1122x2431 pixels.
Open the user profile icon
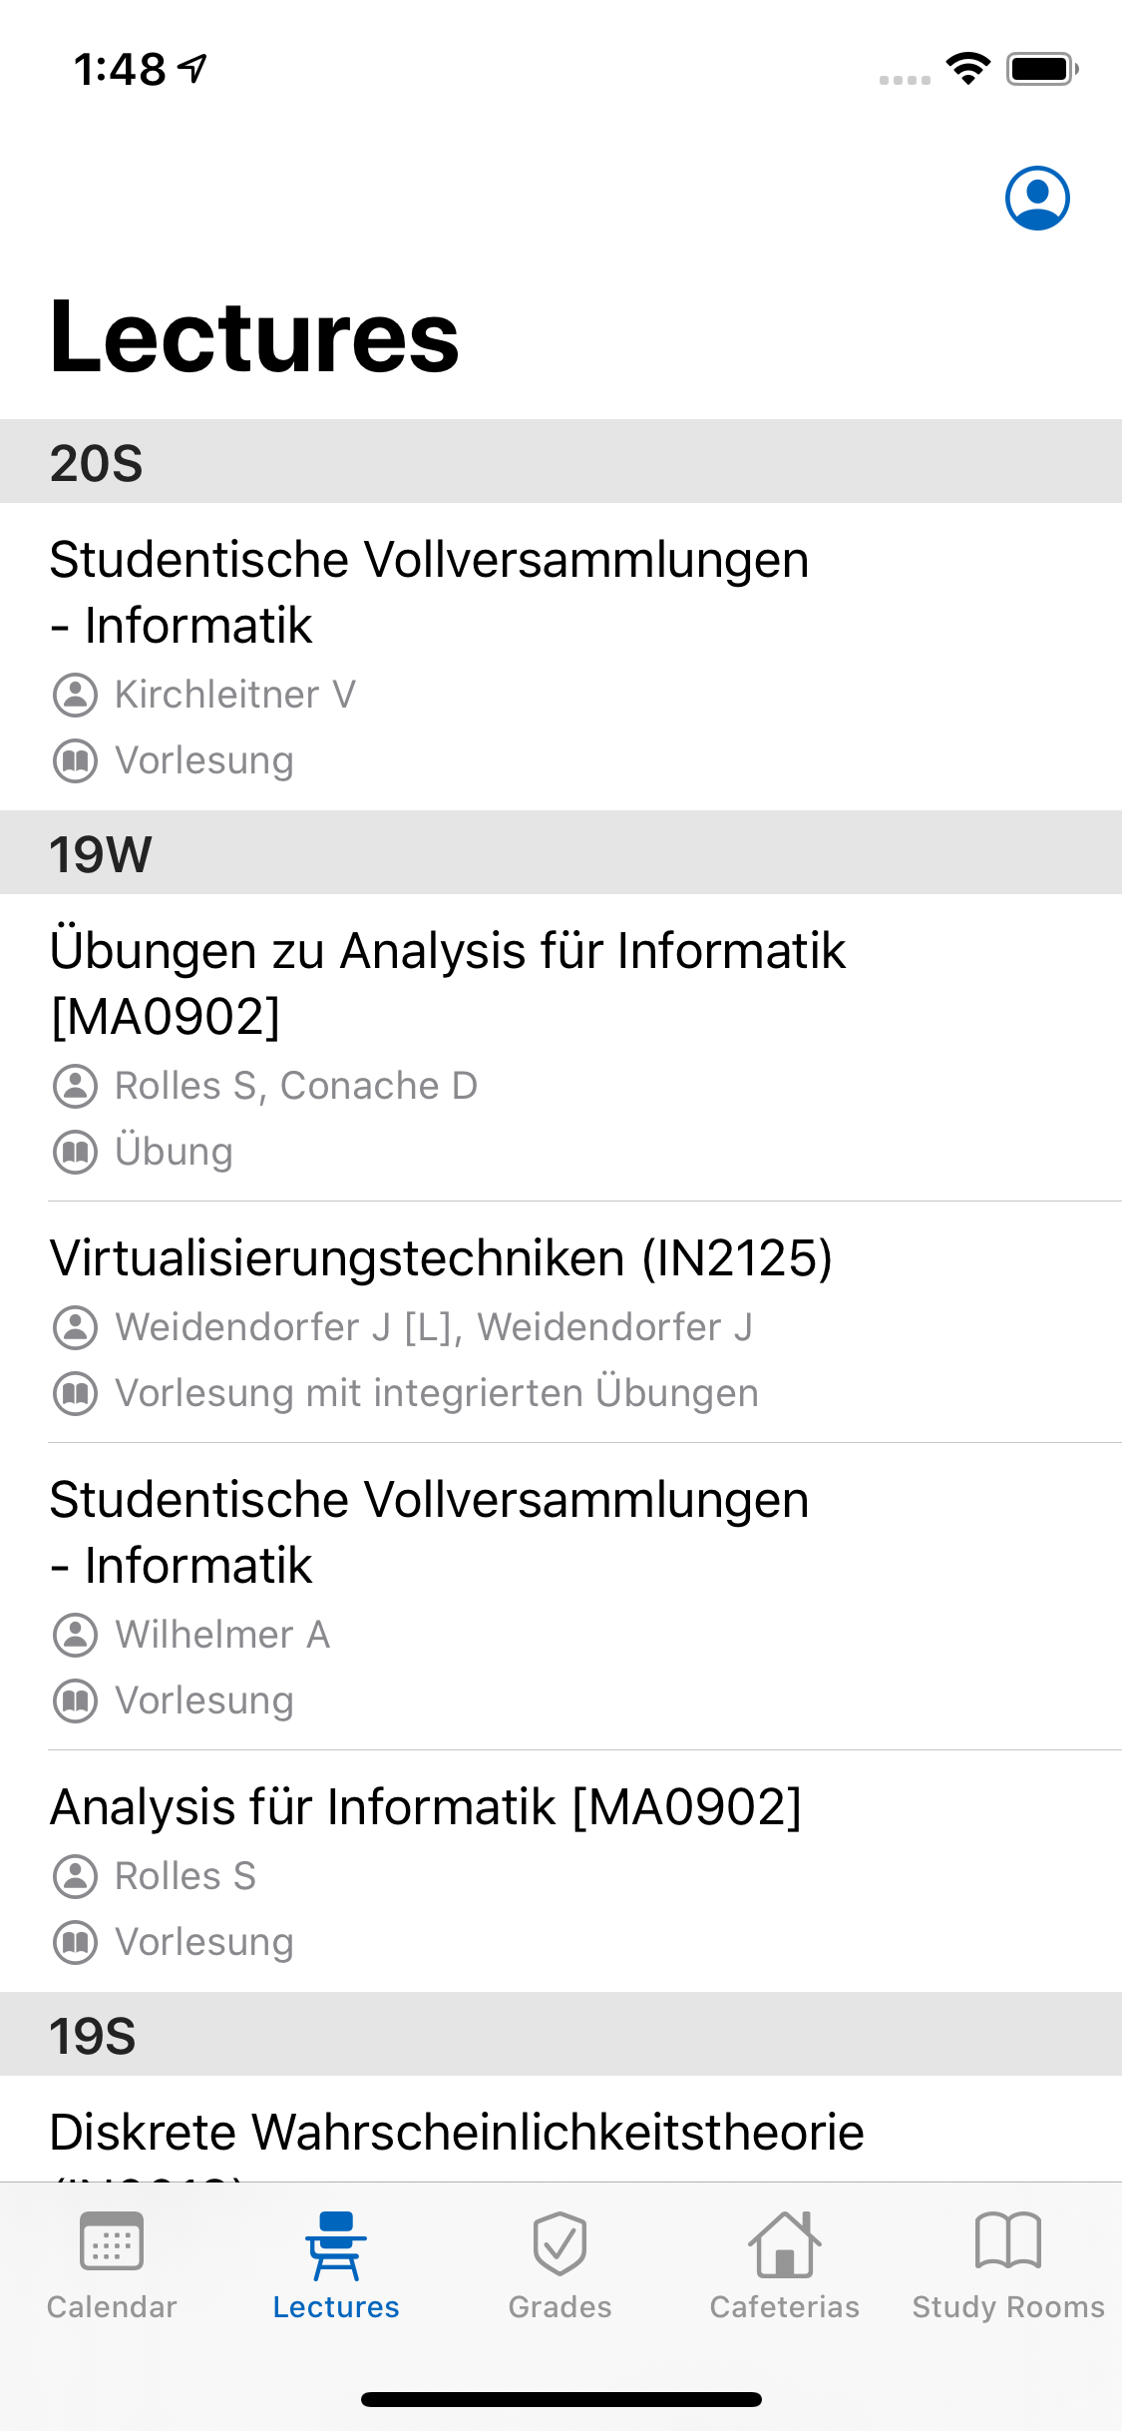(x=1037, y=198)
